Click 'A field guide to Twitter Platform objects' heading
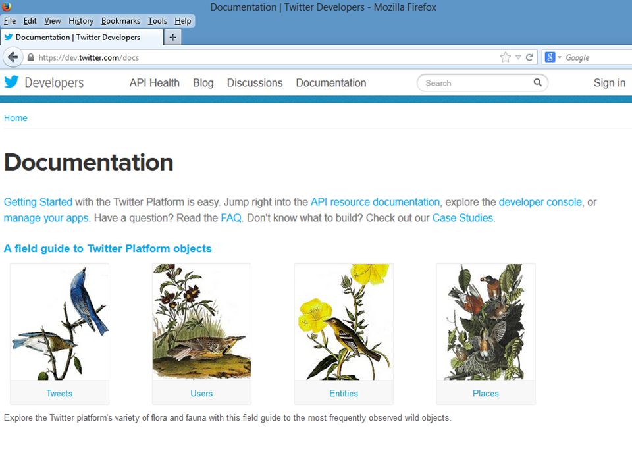 (107, 248)
